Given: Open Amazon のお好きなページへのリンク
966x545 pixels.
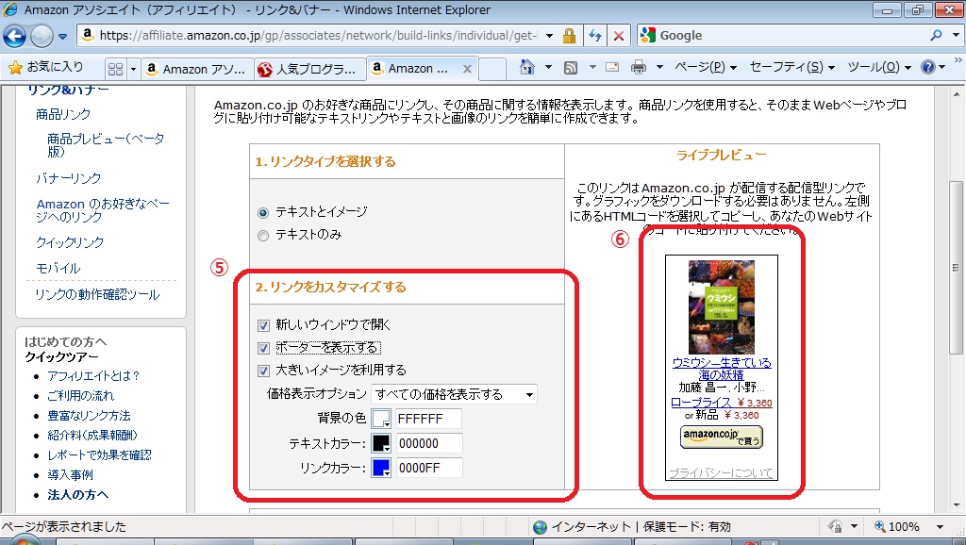Looking at the screenshot, I should click(103, 210).
